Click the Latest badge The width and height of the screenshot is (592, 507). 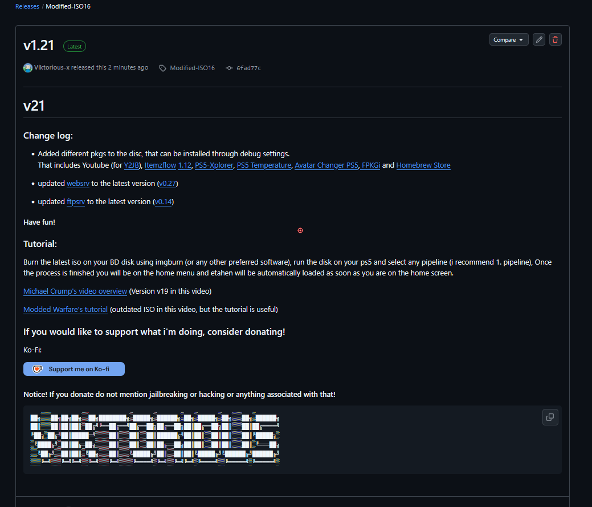(75, 46)
